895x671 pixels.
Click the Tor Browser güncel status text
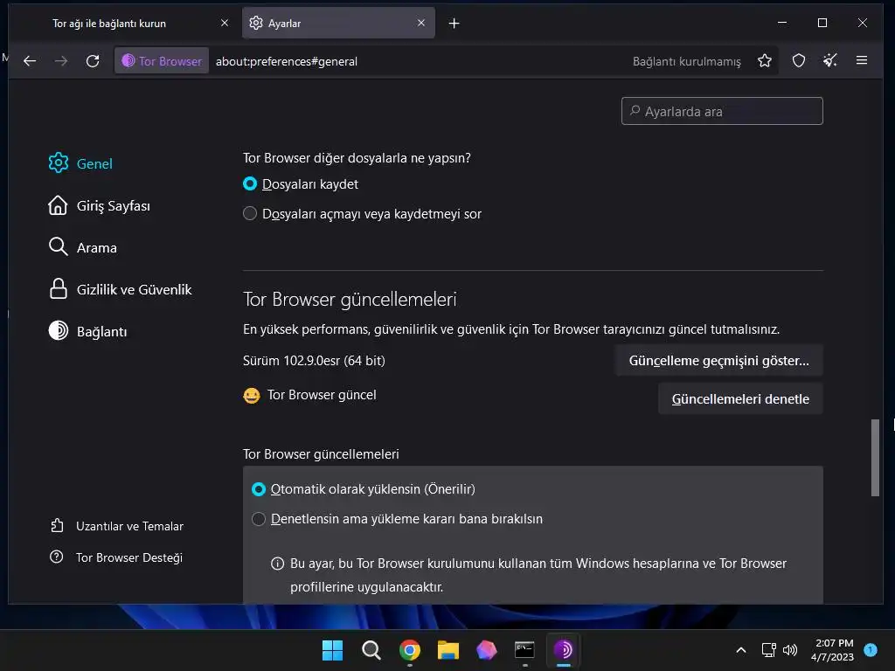tap(322, 395)
